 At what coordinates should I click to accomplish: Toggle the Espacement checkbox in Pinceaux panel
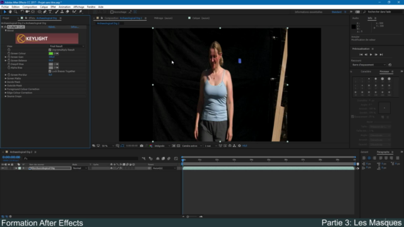(x=353, y=117)
